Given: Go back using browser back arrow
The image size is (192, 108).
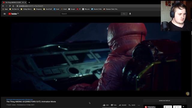Looking at the screenshot, I should pyautogui.click(x=3, y=6).
